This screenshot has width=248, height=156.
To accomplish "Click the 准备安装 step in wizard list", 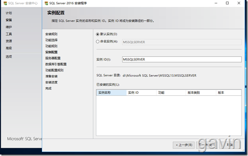I will [x=51, y=76].
